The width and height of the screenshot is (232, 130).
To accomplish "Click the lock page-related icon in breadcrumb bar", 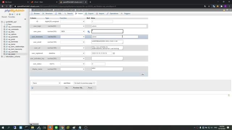I will (224, 10).
